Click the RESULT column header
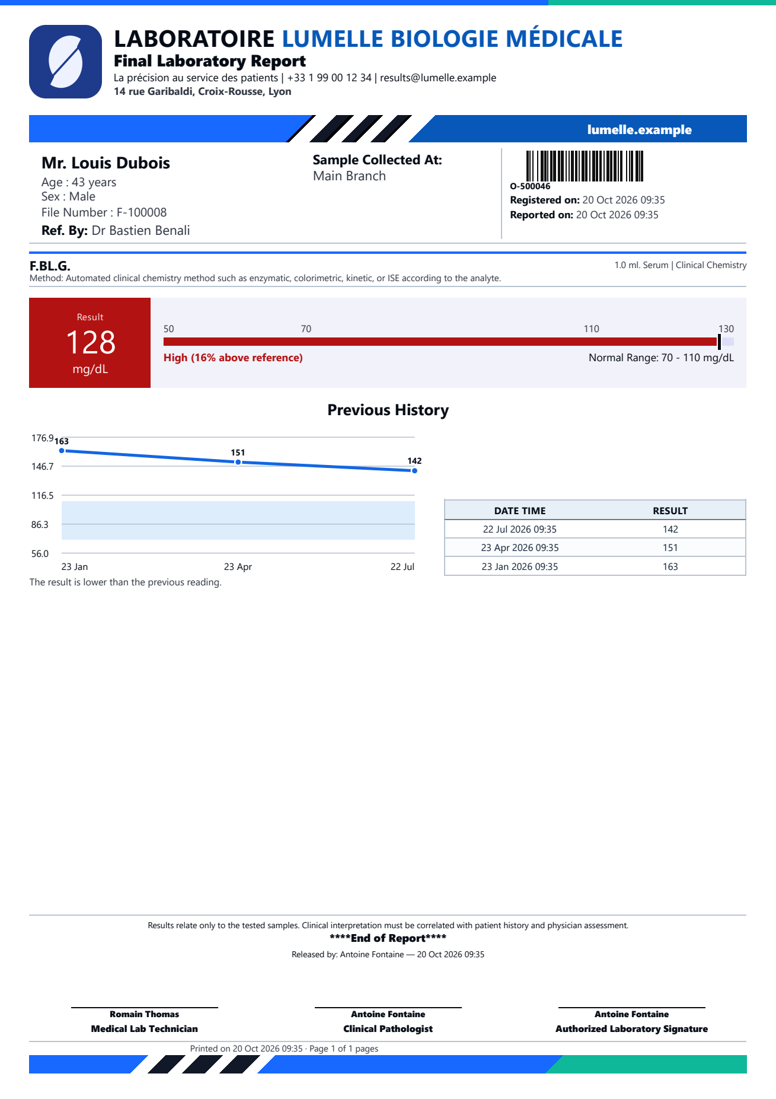The height and width of the screenshot is (1099, 776). point(670,511)
